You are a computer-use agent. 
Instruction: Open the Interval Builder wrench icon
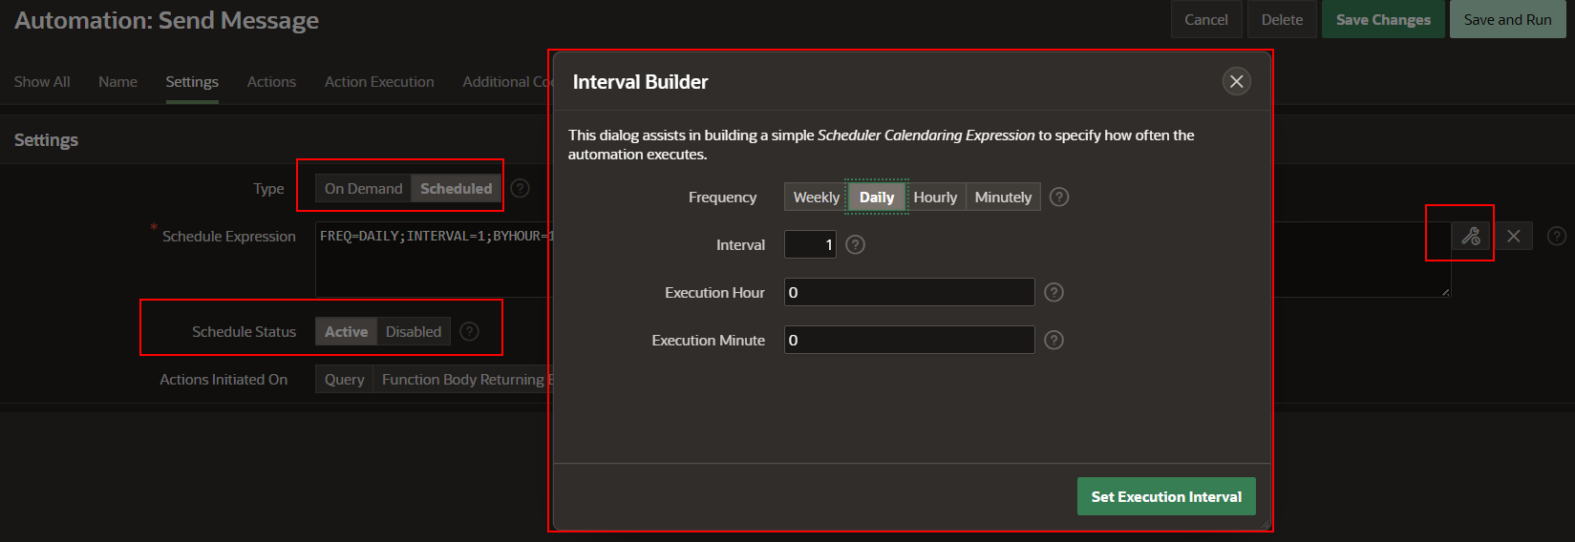tap(1470, 236)
